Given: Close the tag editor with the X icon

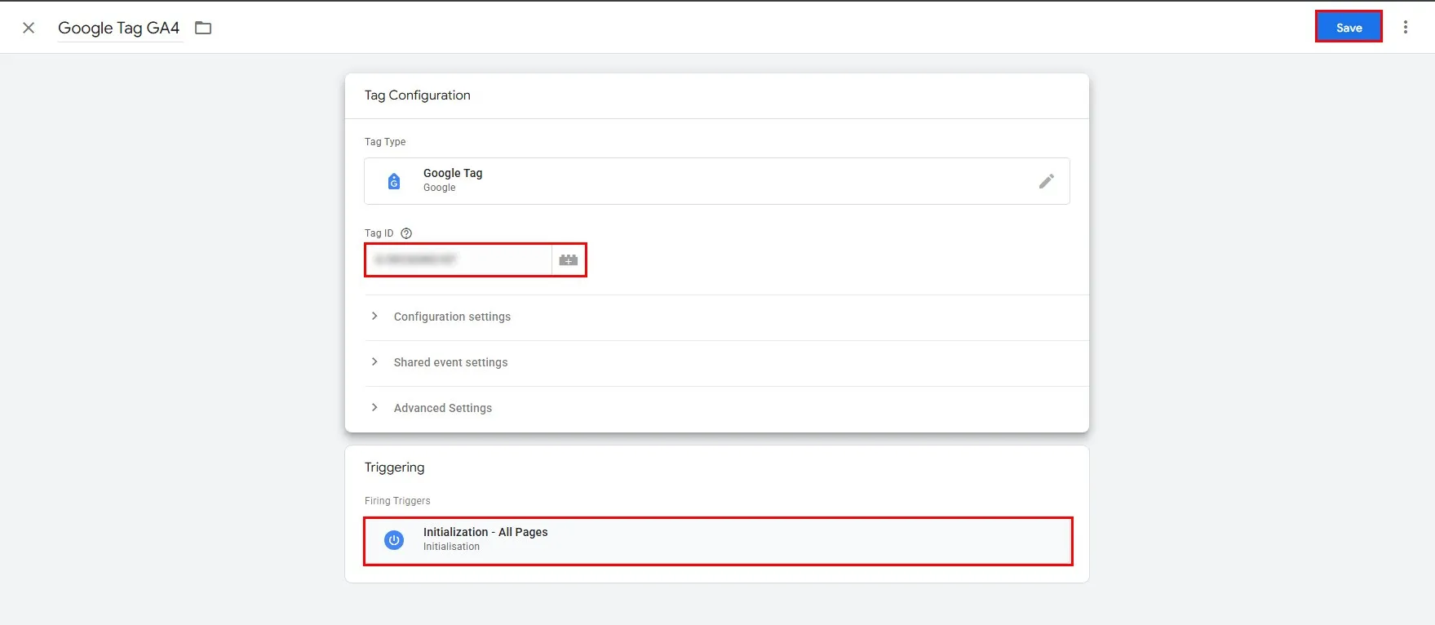Looking at the screenshot, I should click(x=29, y=28).
